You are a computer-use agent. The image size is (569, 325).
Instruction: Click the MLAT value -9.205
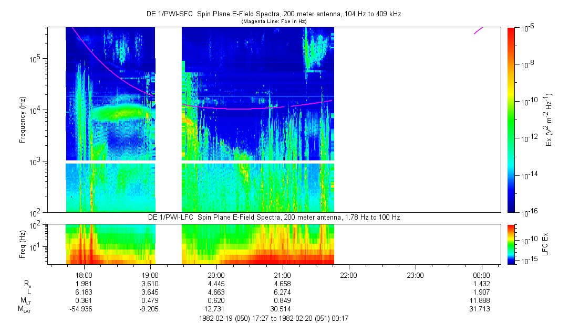[x=149, y=309]
